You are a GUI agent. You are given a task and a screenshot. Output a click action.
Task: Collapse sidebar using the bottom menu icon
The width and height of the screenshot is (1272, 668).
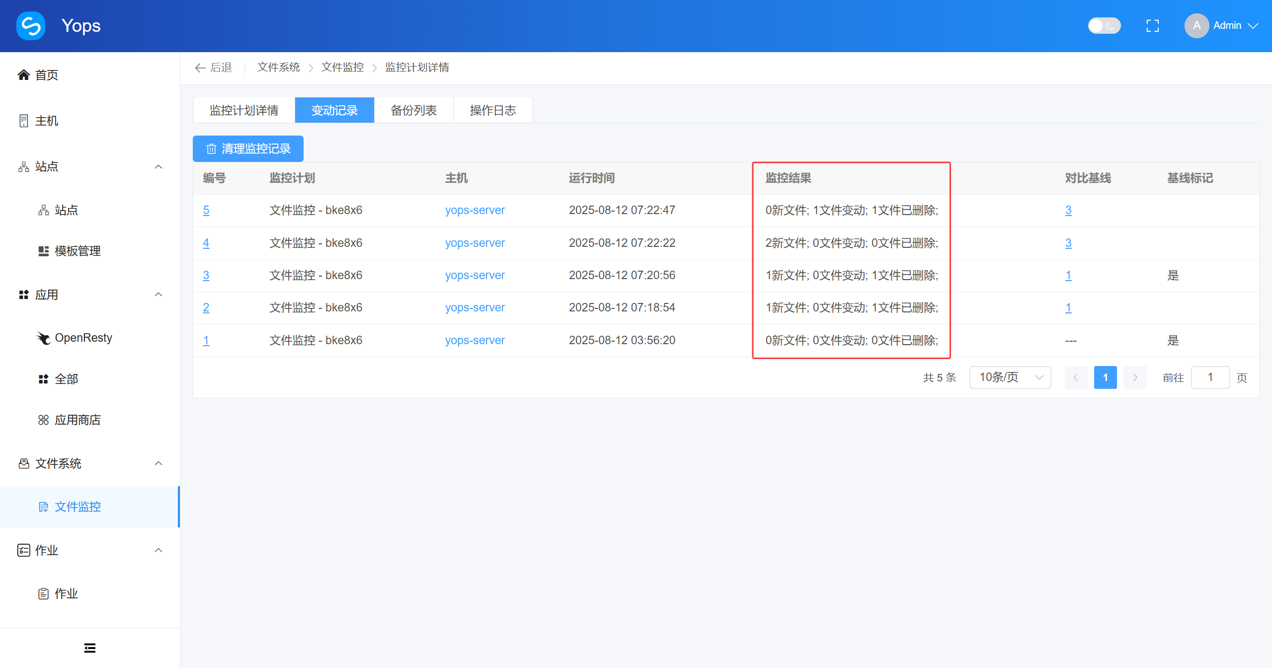(89, 648)
